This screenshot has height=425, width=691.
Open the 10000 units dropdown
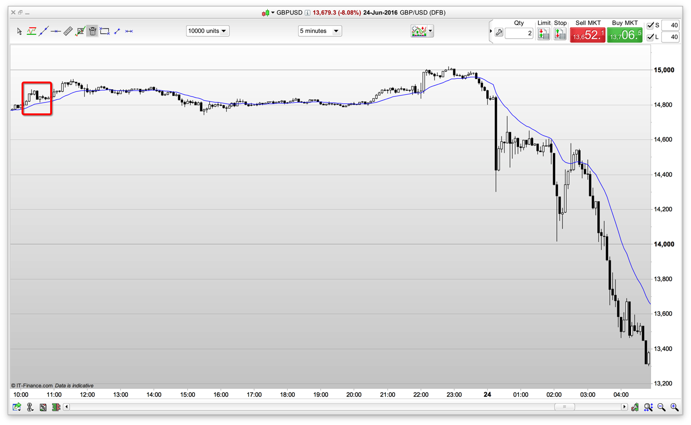[207, 31]
